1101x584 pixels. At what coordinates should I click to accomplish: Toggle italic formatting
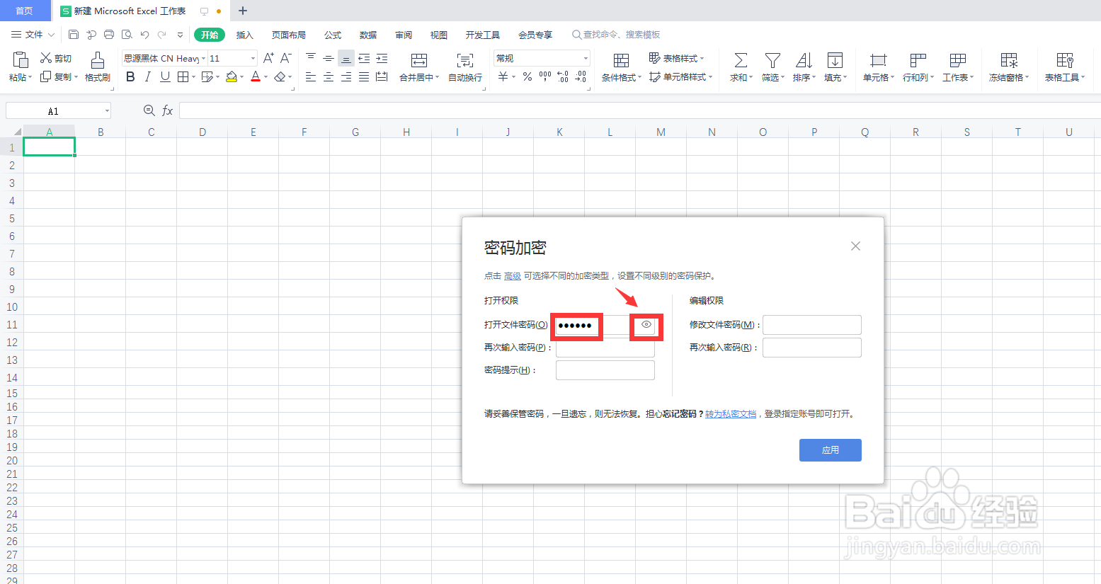click(x=147, y=76)
